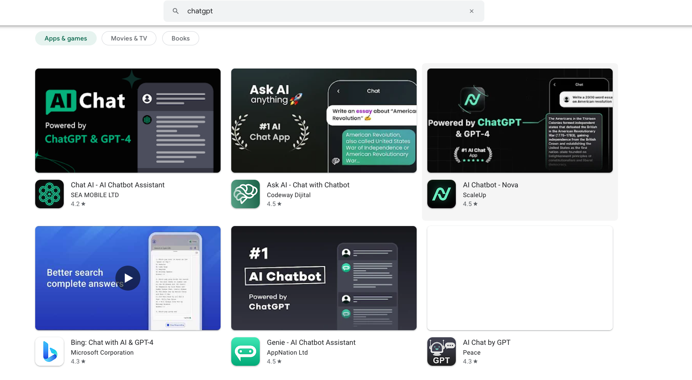The height and width of the screenshot is (380, 692).
Task: Open Chat AI - AI Chatbot Assistant title
Action: pyautogui.click(x=118, y=185)
